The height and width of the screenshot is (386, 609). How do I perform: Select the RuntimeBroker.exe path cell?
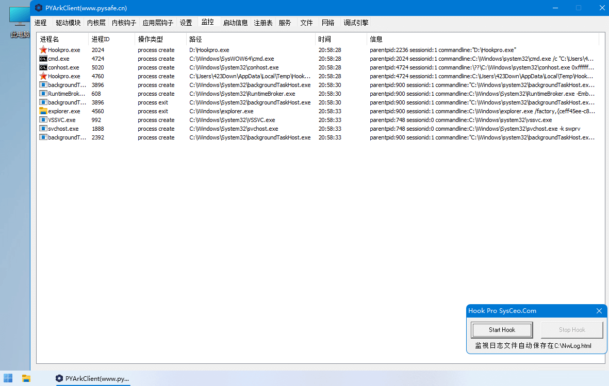[242, 94]
